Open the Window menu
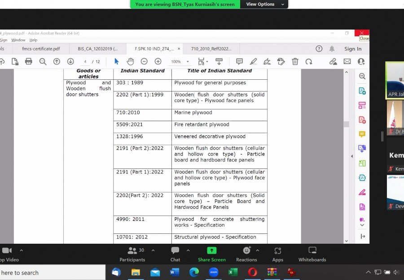This screenshot has height=280, width=404. tap(18, 40)
